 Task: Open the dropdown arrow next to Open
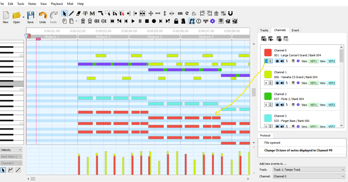pyautogui.click(x=23, y=17)
